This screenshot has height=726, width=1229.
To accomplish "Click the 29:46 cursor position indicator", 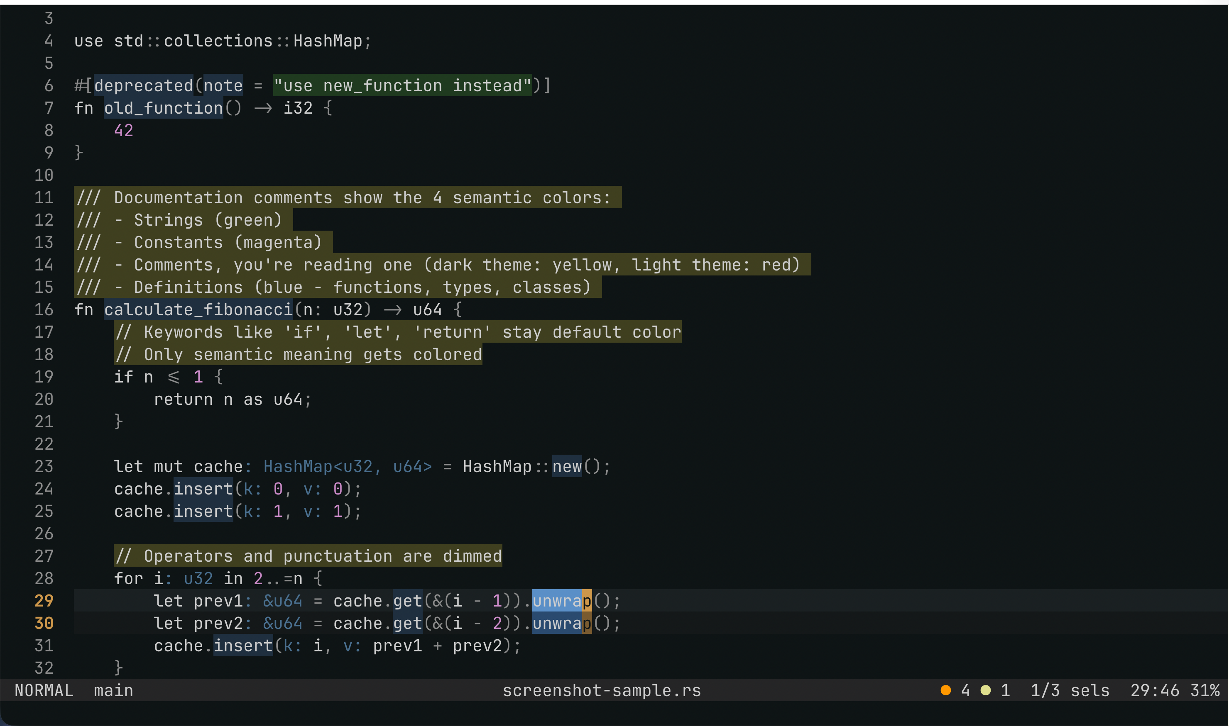I will point(1155,690).
